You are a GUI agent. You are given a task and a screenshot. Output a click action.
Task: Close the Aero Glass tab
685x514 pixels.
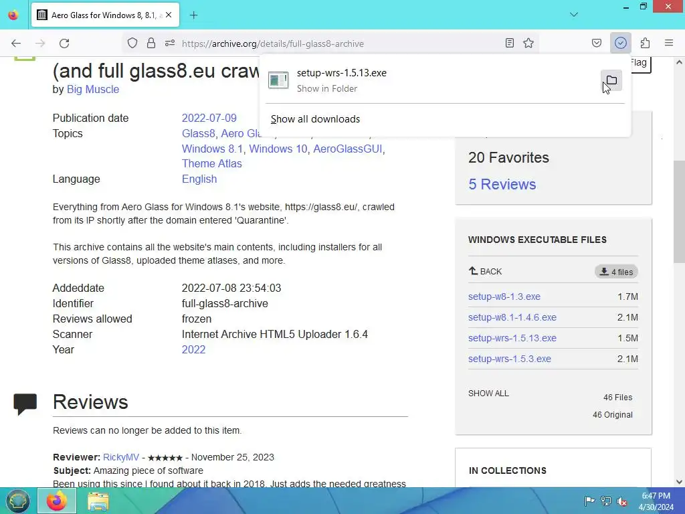click(x=169, y=15)
